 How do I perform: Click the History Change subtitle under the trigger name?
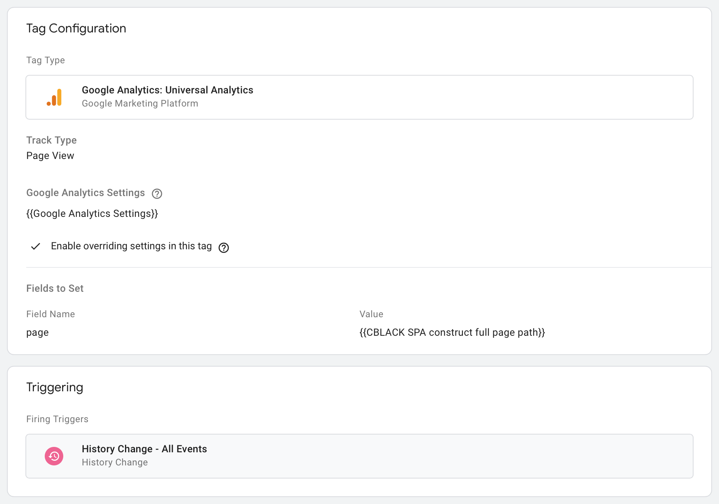pyautogui.click(x=115, y=462)
